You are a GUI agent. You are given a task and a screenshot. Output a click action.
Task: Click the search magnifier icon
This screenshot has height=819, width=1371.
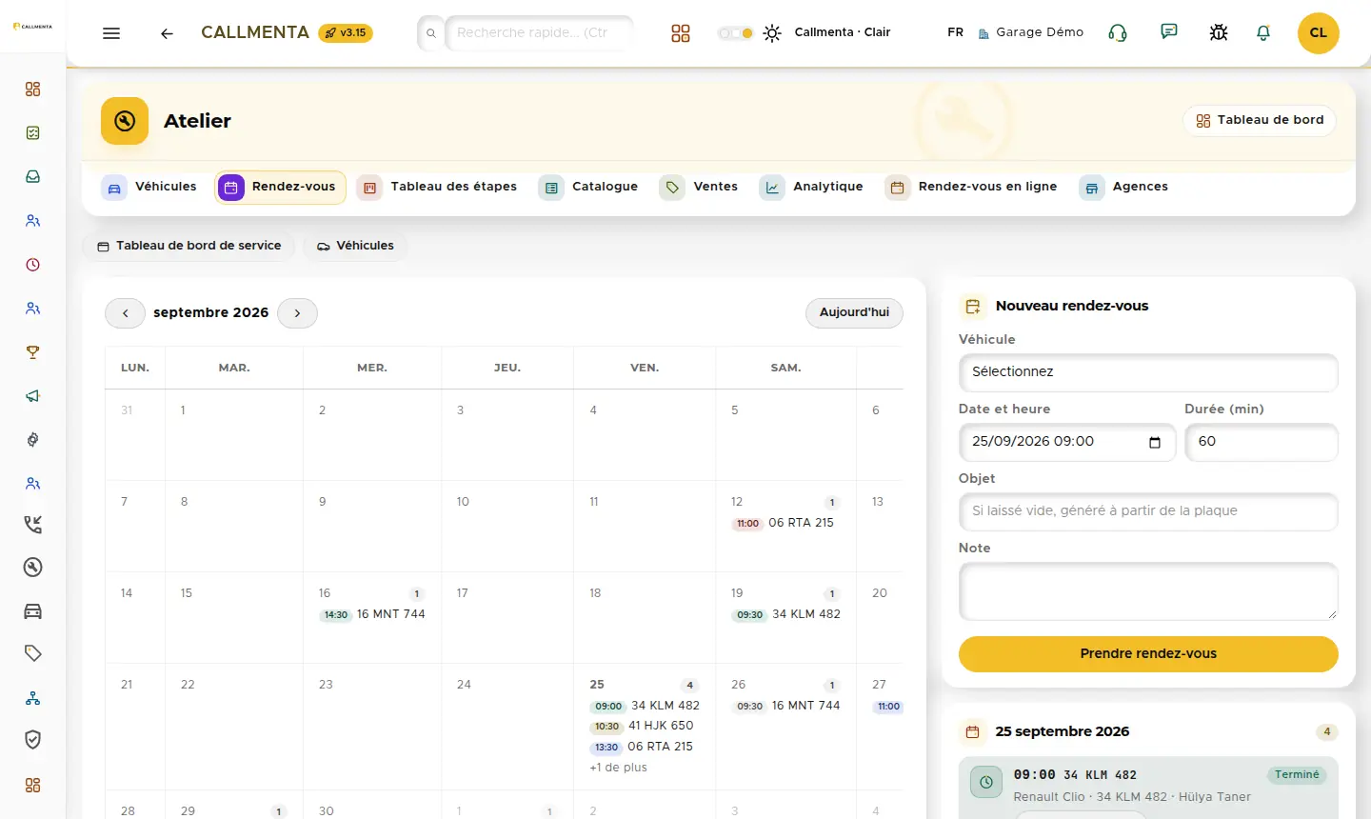pos(431,33)
